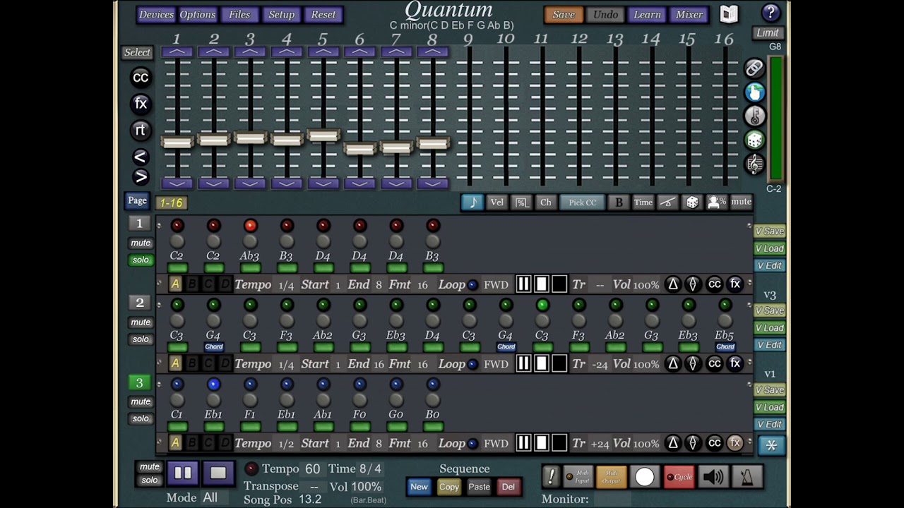This screenshot has width=904, height=508.
Task: Click the Save button
Action: click(x=564, y=14)
